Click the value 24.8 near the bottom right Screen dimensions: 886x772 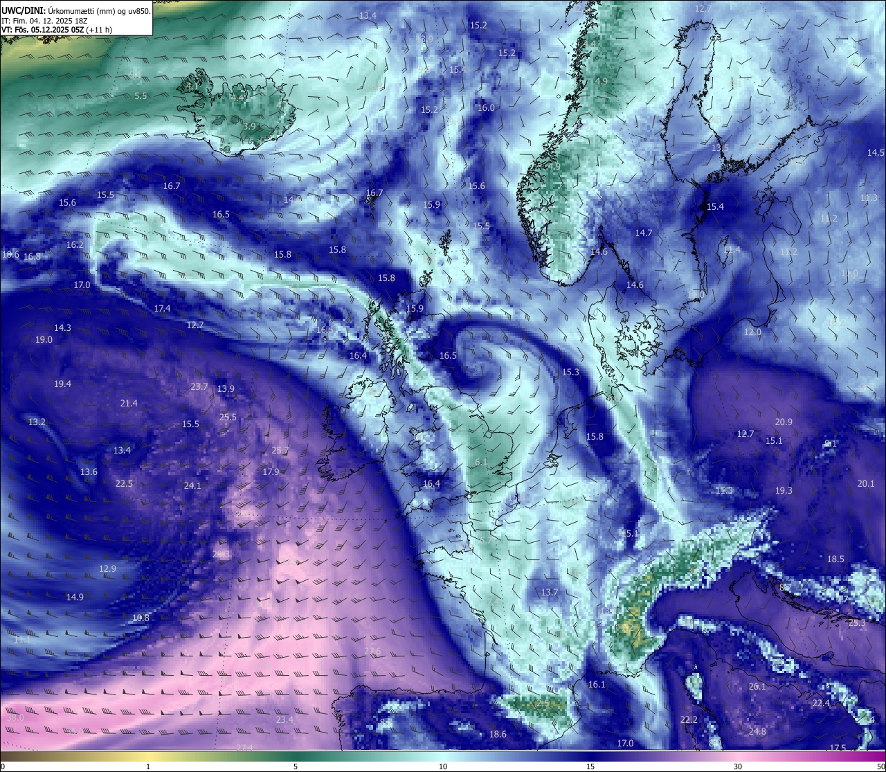coord(757,732)
